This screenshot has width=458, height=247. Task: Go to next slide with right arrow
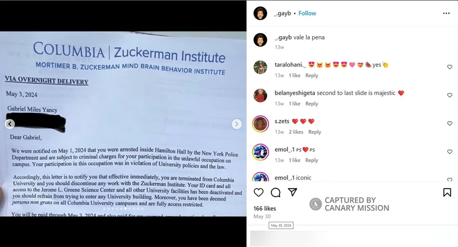236,124
